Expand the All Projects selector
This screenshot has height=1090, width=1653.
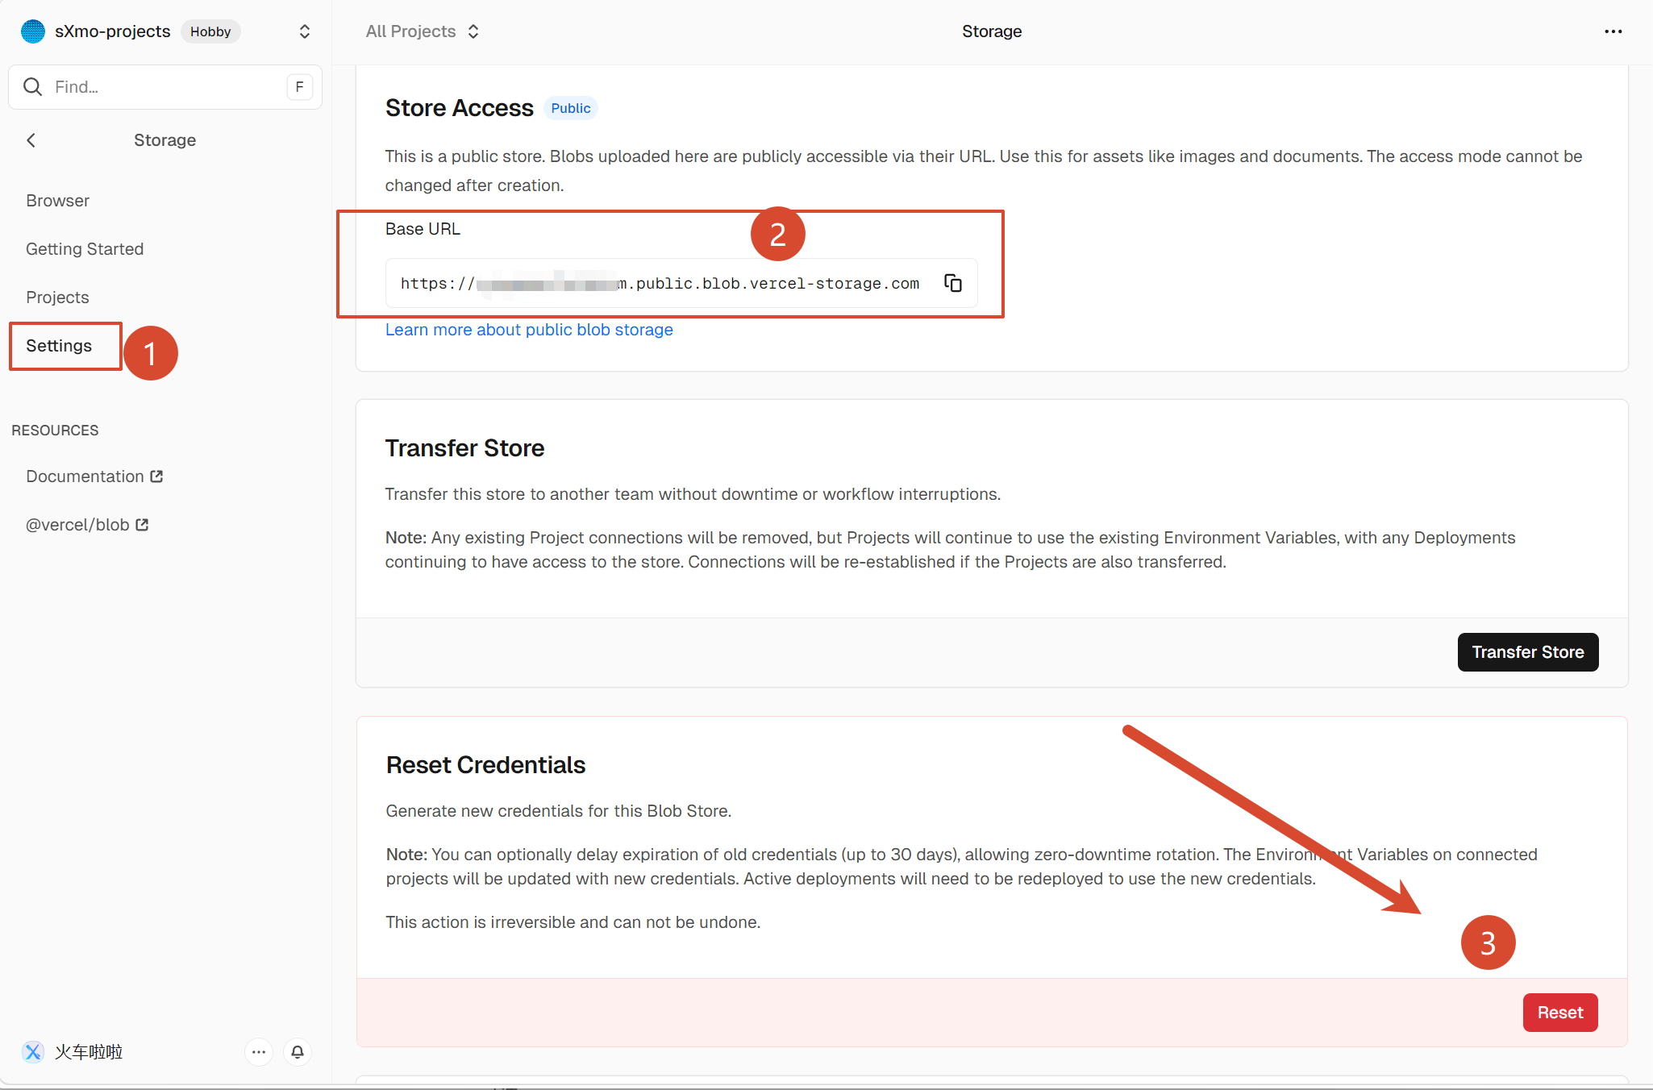click(x=423, y=31)
